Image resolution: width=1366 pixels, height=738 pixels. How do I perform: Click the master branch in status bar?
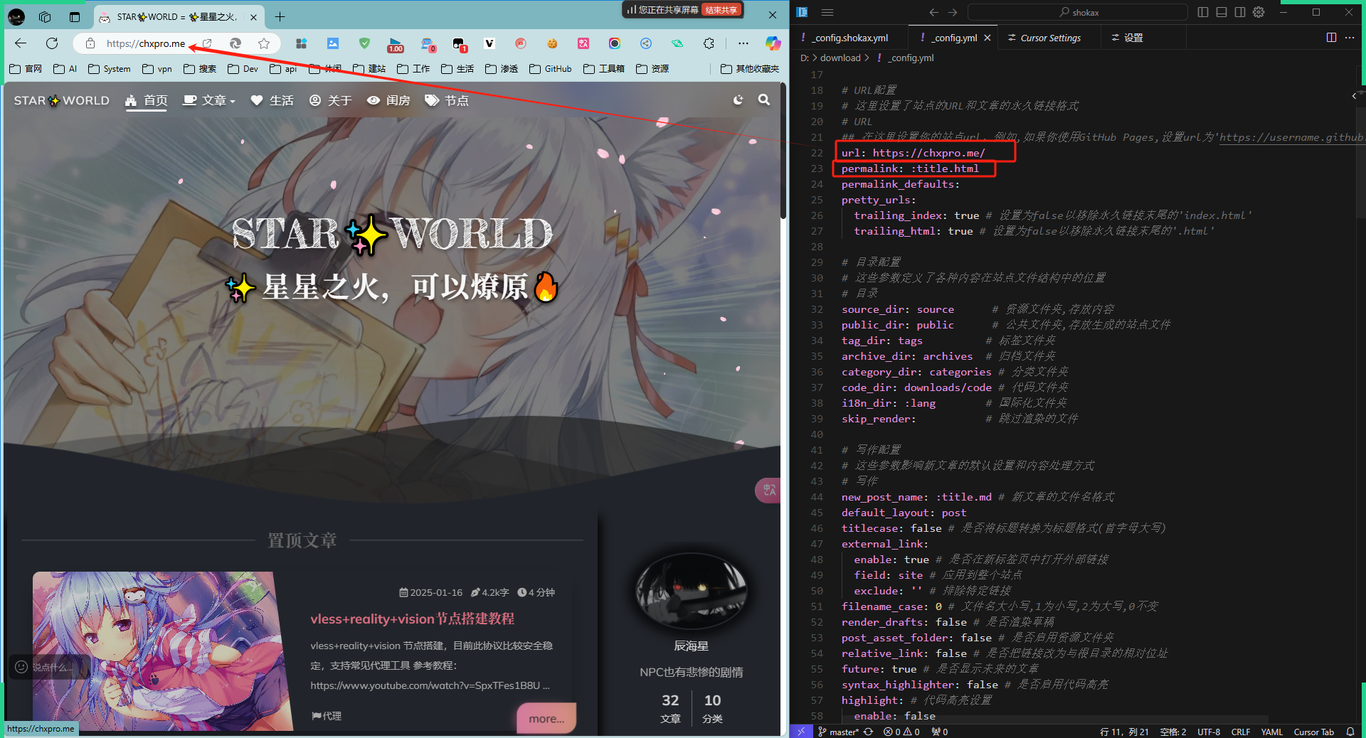[x=838, y=732]
